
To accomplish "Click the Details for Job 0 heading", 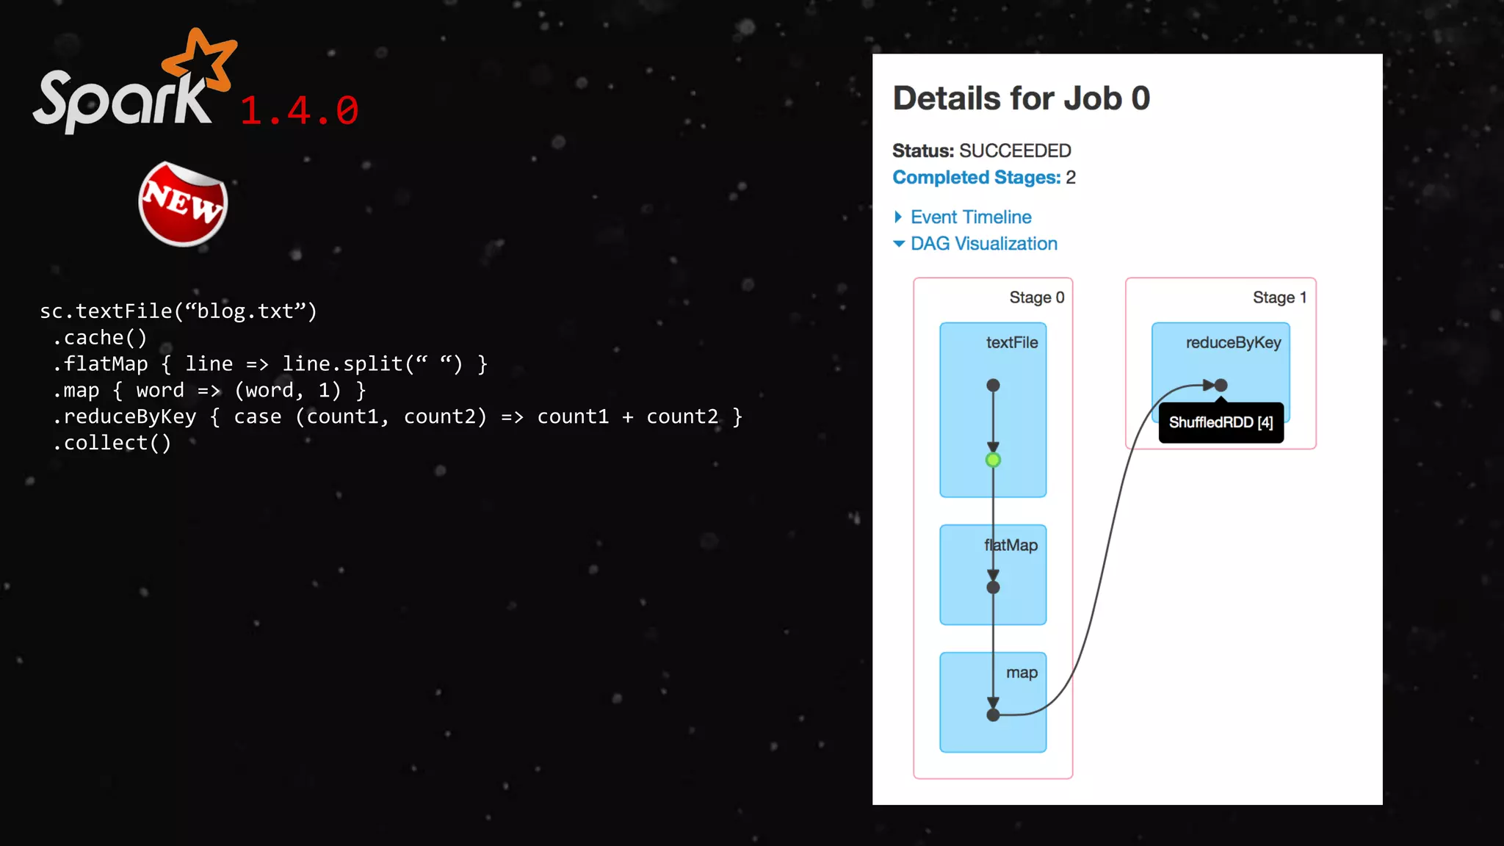I will 1021,98.
